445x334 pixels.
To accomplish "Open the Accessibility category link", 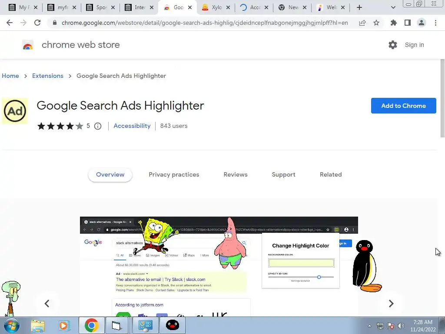I will pyautogui.click(x=132, y=126).
